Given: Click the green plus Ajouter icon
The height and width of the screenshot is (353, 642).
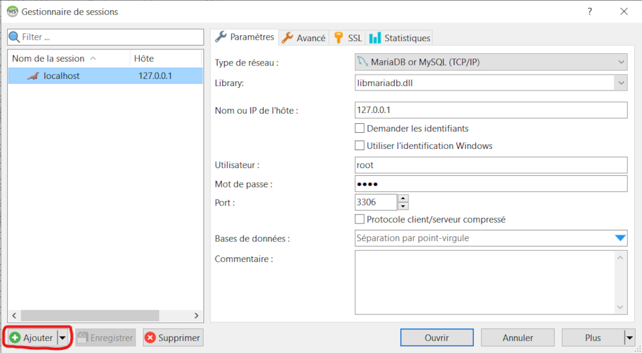Looking at the screenshot, I should (x=15, y=338).
